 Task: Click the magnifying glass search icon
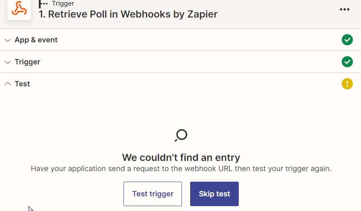181,135
